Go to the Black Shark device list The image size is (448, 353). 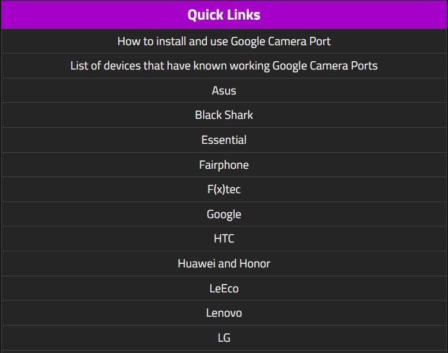pos(224,115)
